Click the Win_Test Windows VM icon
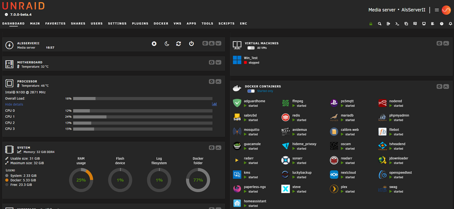 point(237,60)
